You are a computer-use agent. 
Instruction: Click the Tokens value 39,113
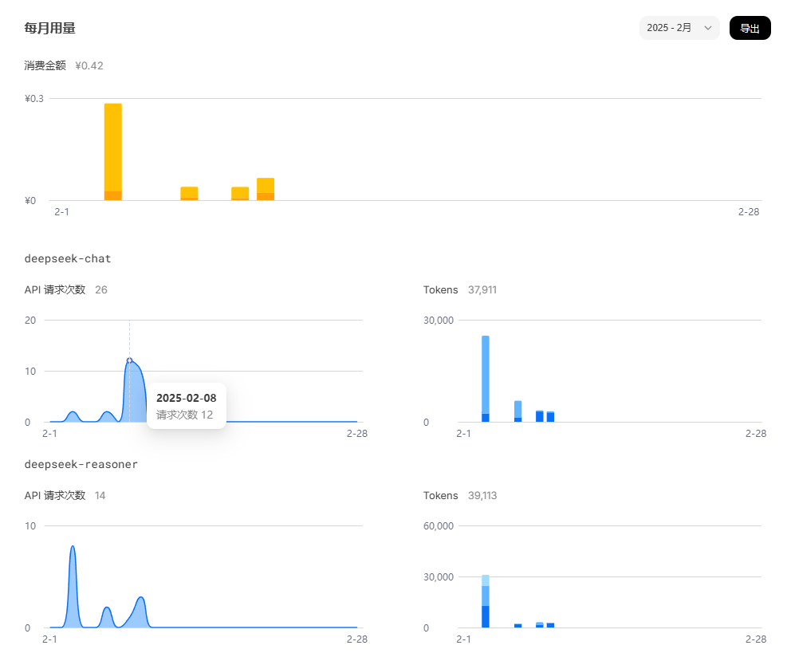point(482,495)
